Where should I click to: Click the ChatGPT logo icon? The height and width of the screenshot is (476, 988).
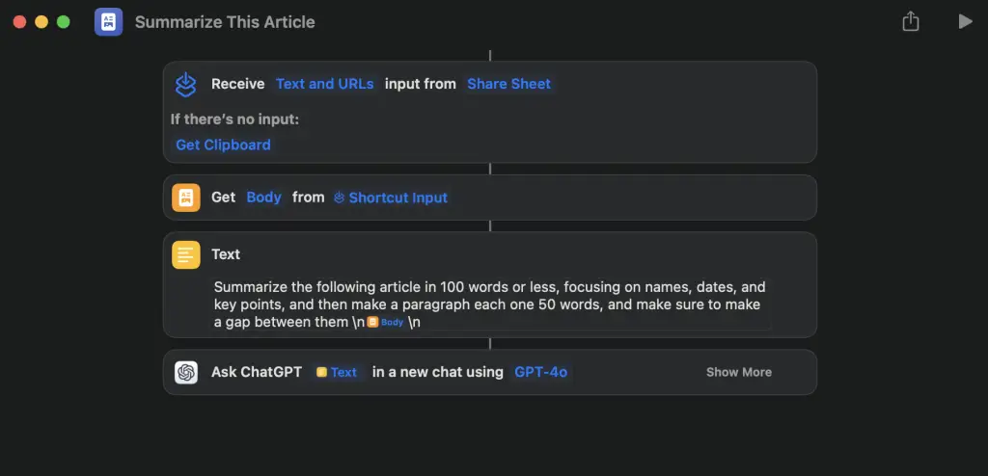click(x=186, y=372)
